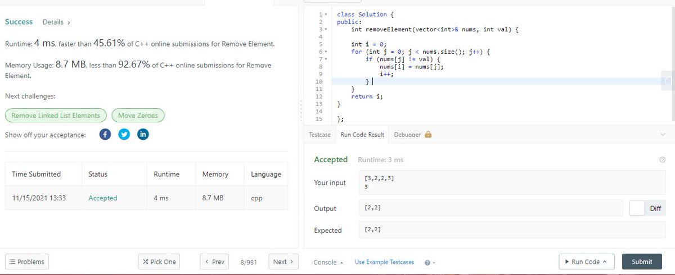
Task: Switch to the Testcase tab
Action: pyautogui.click(x=320, y=135)
